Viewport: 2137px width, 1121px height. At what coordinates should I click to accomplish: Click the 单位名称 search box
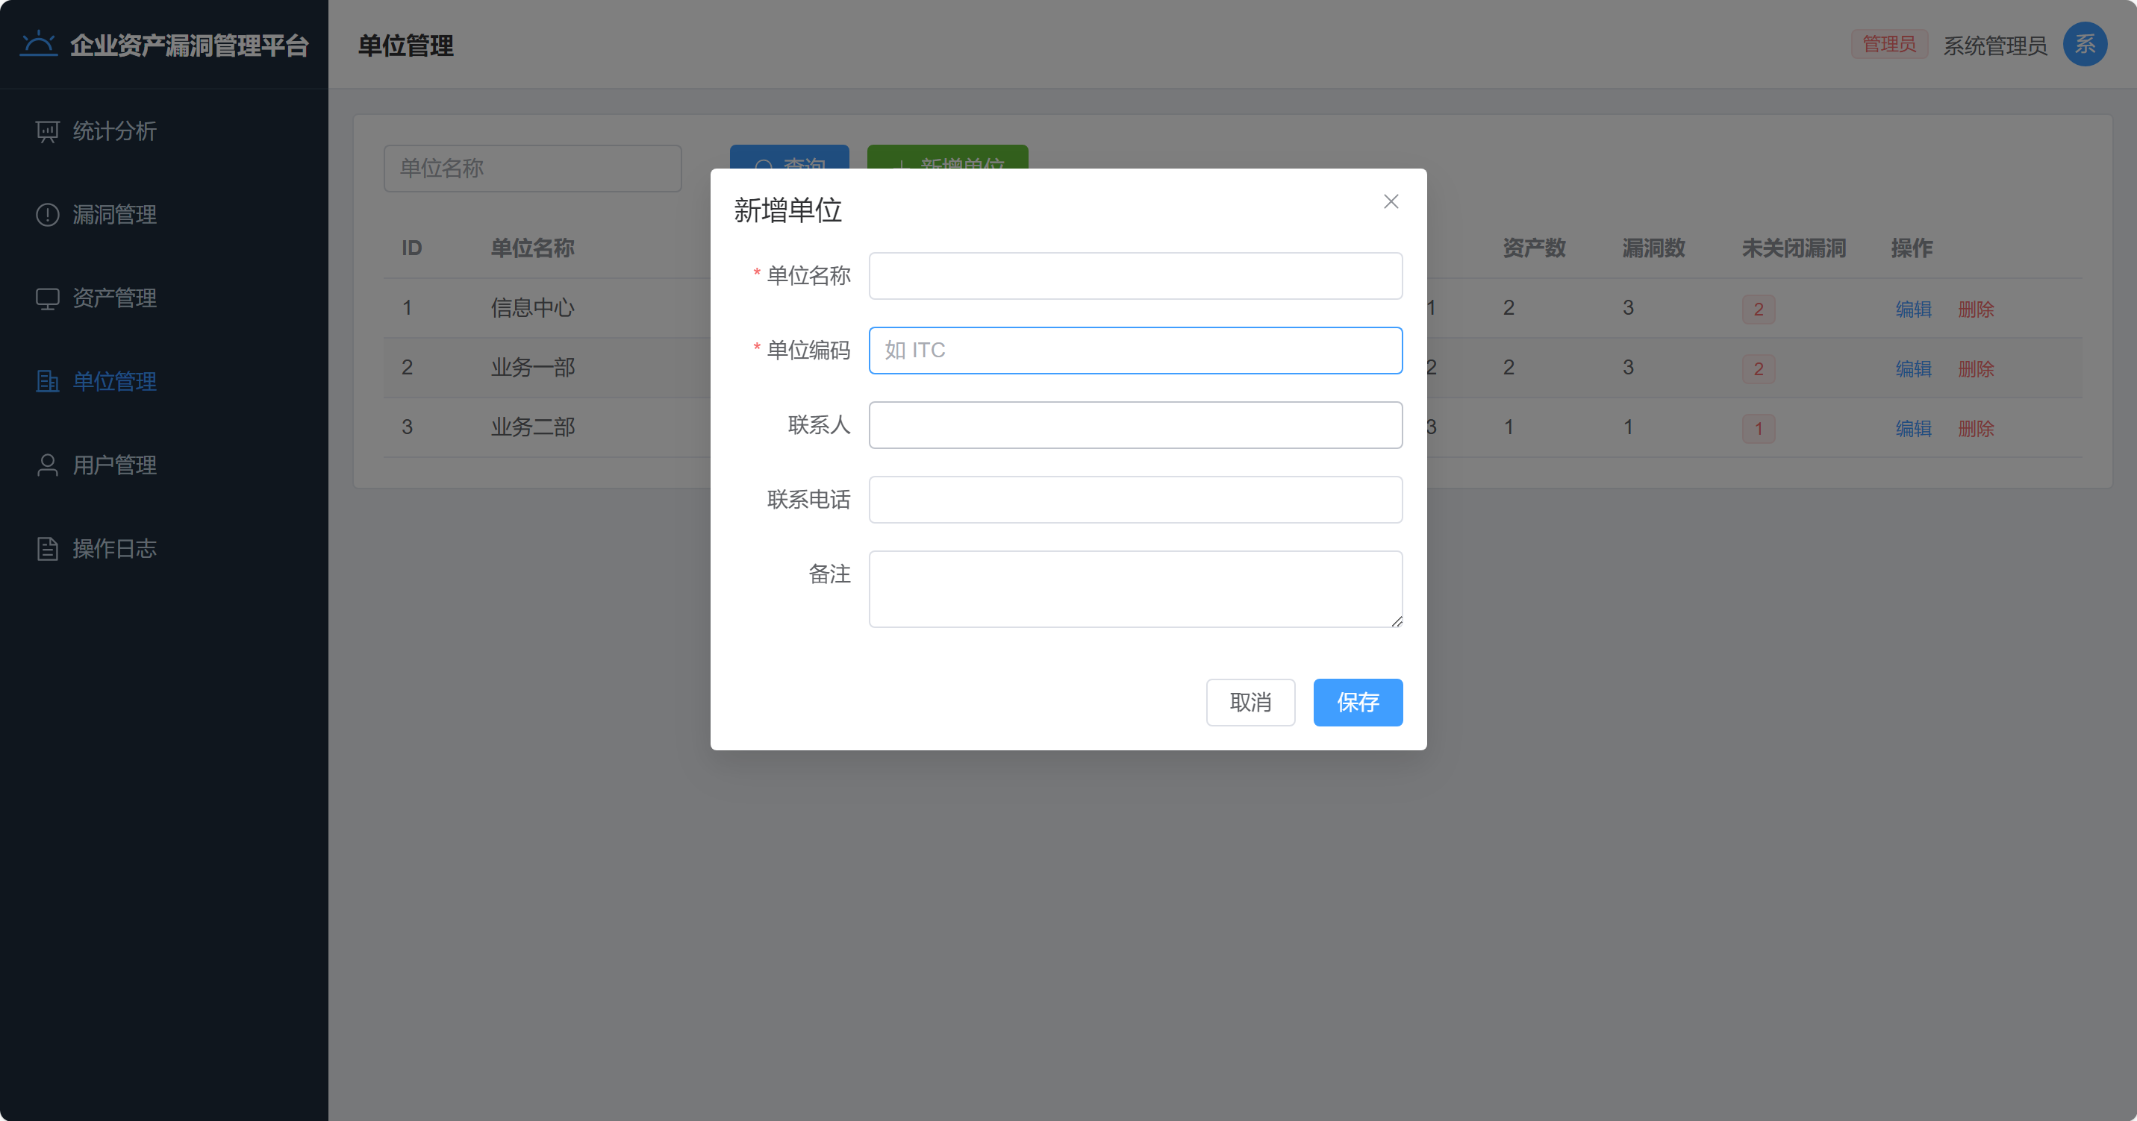[533, 169]
